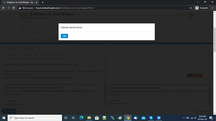Switch to Google Chrome on the taskbar
The width and height of the screenshot is (216, 121).
(128, 118)
